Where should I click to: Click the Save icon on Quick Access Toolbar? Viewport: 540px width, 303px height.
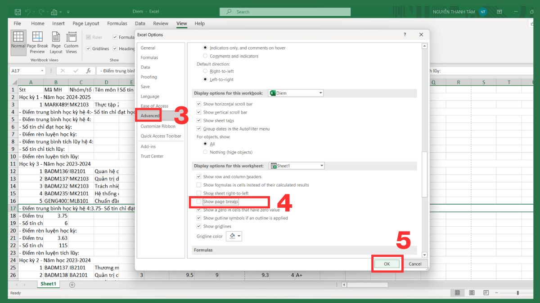pyautogui.click(x=17, y=11)
